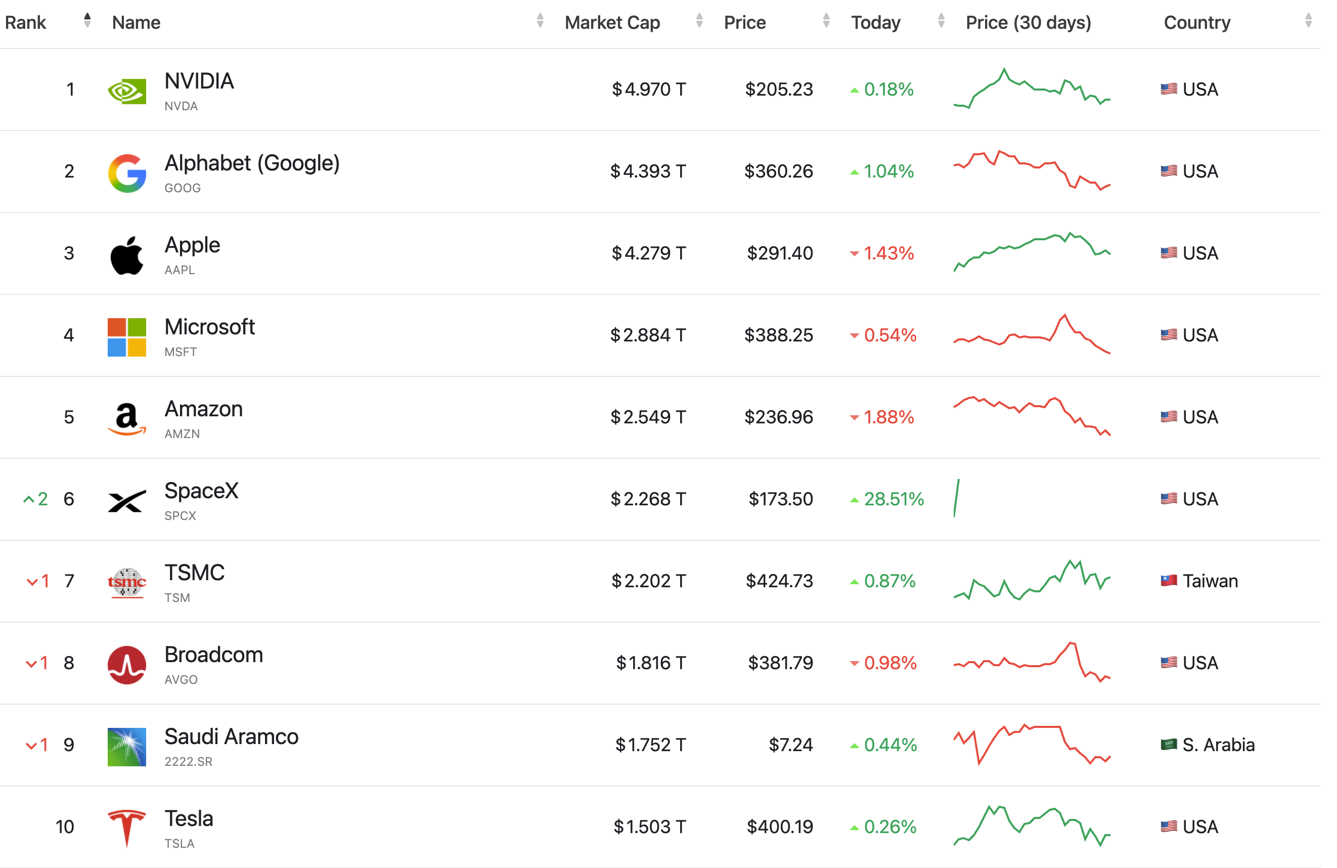The width and height of the screenshot is (1337, 868).
Task: Click the S. Arabia country label
Action: tap(1219, 745)
